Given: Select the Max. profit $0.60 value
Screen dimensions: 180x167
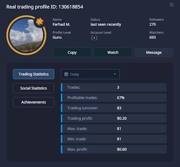Looking at the screenshot, I should (122, 149).
